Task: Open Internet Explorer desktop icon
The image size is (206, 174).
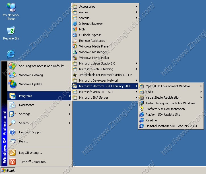Action: pos(11,54)
